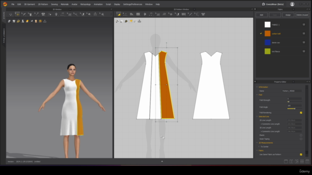Adjust the Fold Angle slider

[x=294, y=109]
